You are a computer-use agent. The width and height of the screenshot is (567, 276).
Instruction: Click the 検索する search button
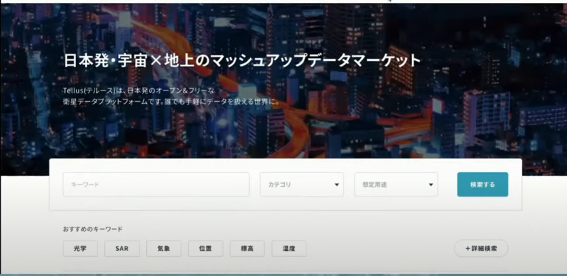point(482,185)
